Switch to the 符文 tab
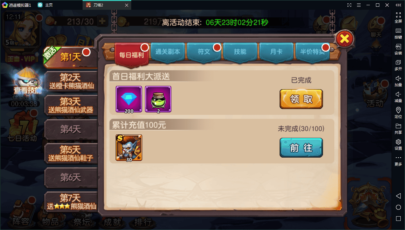The width and height of the screenshot is (405, 230). [204, 52]
